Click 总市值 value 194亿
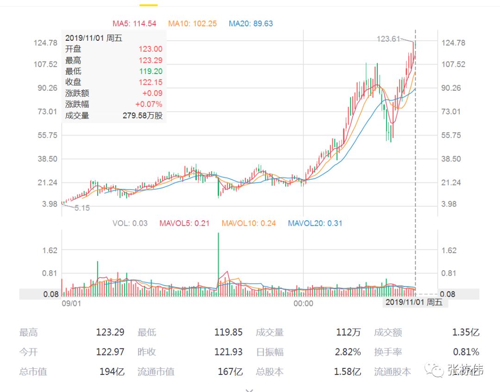The image size is (500, 392). pos(112,372)
